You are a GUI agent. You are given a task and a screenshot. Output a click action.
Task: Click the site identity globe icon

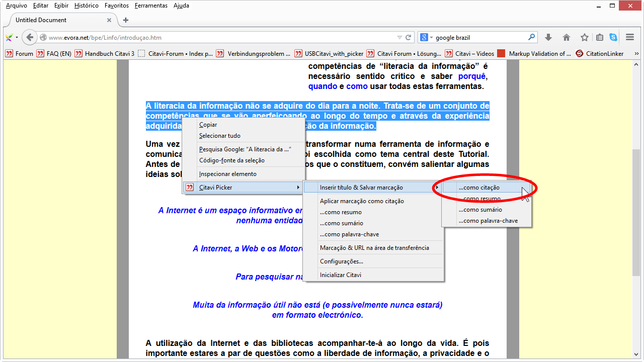coord(43,37)
